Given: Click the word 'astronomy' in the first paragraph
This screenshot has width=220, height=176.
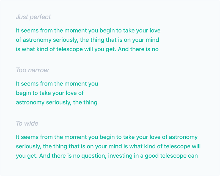Looking at the screenshot, I should [37, 40].
